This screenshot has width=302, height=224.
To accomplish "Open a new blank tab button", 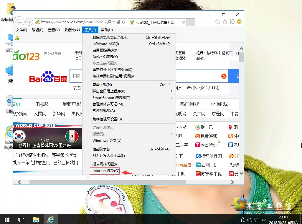I will pos(191,22).
